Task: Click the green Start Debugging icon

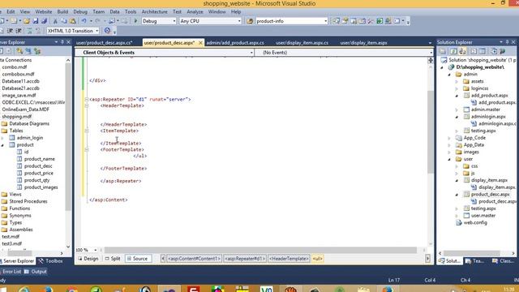Action: point(135,21)
